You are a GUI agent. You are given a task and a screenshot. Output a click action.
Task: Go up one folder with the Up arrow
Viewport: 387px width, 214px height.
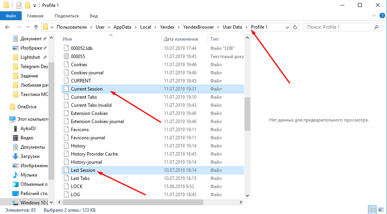[36, 27]
